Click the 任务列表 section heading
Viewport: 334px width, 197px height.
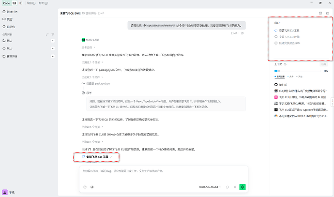coord(7,34)
